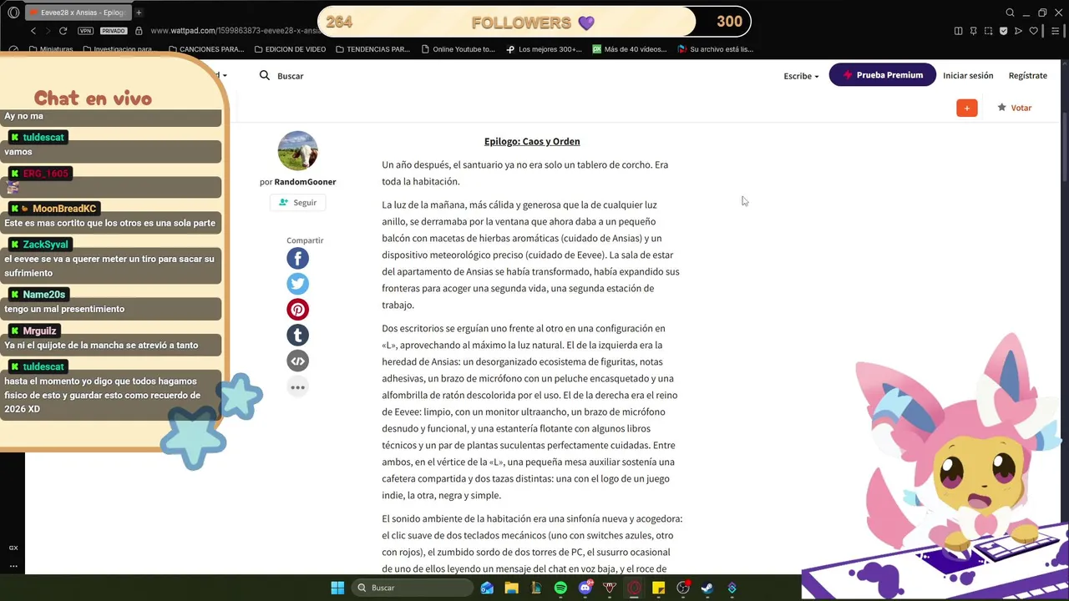Open OBS Studio from the taskbar
The width and height of the screenshot is (1069, 601).
point(683,588)
